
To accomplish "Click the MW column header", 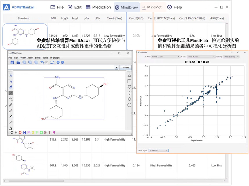I will [x=53, y=18].
